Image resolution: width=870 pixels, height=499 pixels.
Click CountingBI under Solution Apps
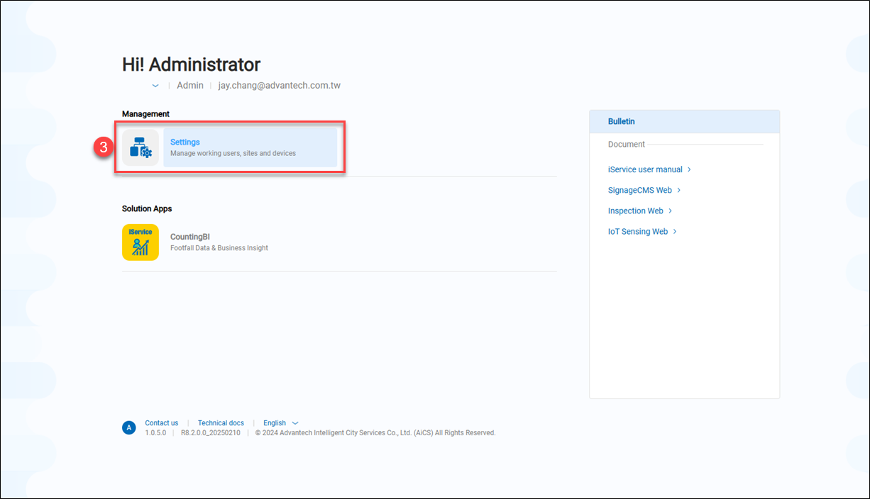coord(189,237)
